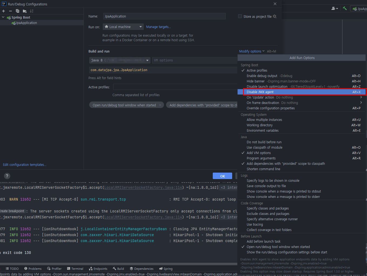This screenshot has height=276, width=367.
Task: Open the Run on Local machine dropdown
Action: (x=123, y=27)
